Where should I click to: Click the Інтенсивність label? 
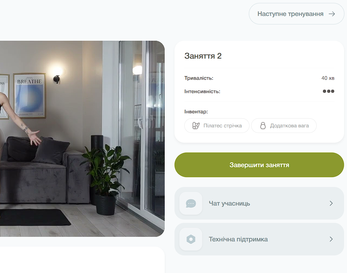pos(202,92)
